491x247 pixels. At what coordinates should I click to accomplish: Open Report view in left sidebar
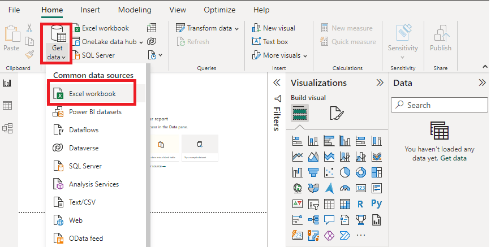[x=8, y=84]
